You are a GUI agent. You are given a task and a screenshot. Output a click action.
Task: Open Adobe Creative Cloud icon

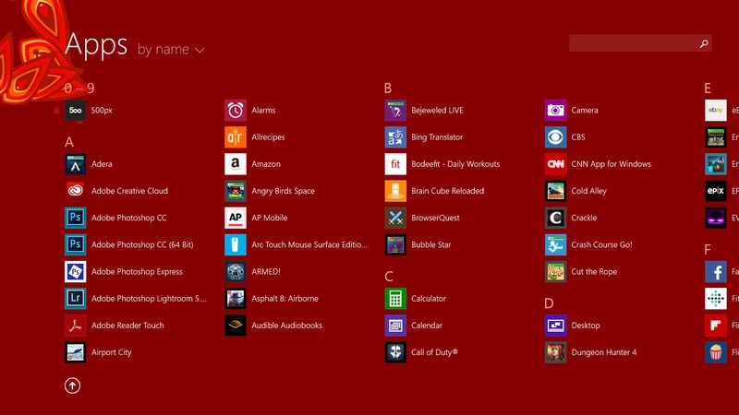[x=76, y=191]
